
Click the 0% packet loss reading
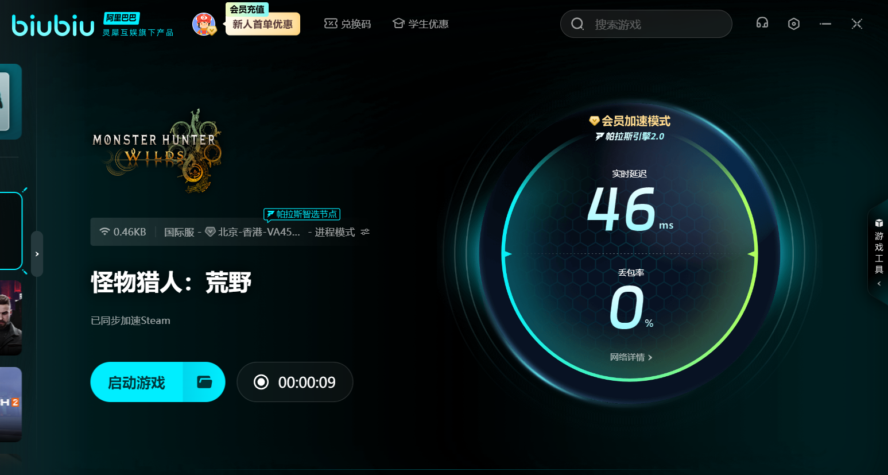tap(631, 308)
